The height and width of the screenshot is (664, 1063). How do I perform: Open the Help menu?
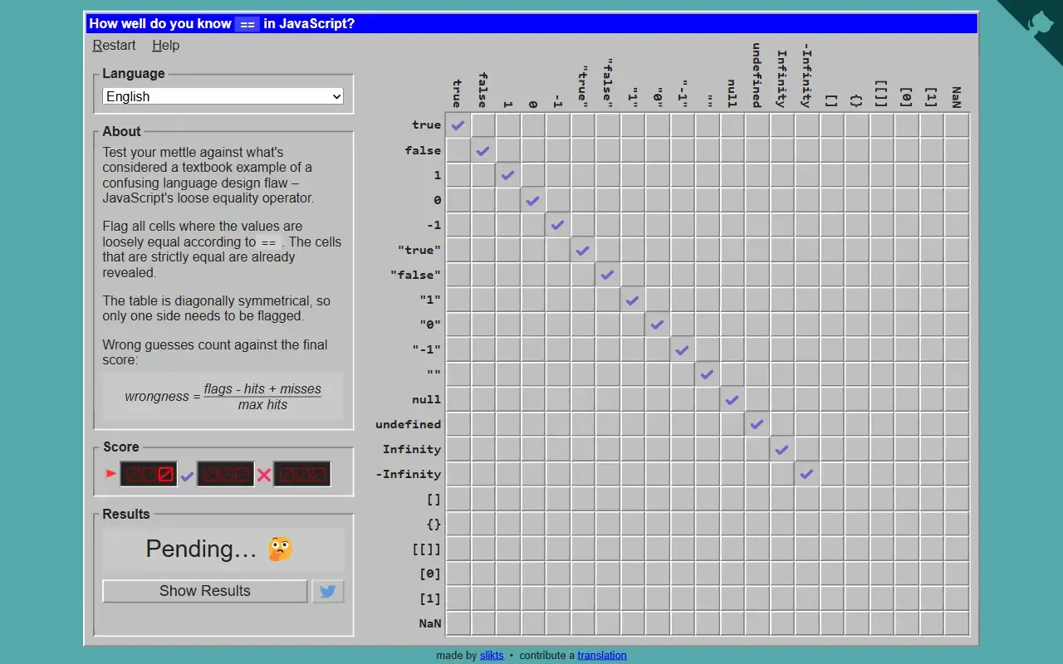165,46
